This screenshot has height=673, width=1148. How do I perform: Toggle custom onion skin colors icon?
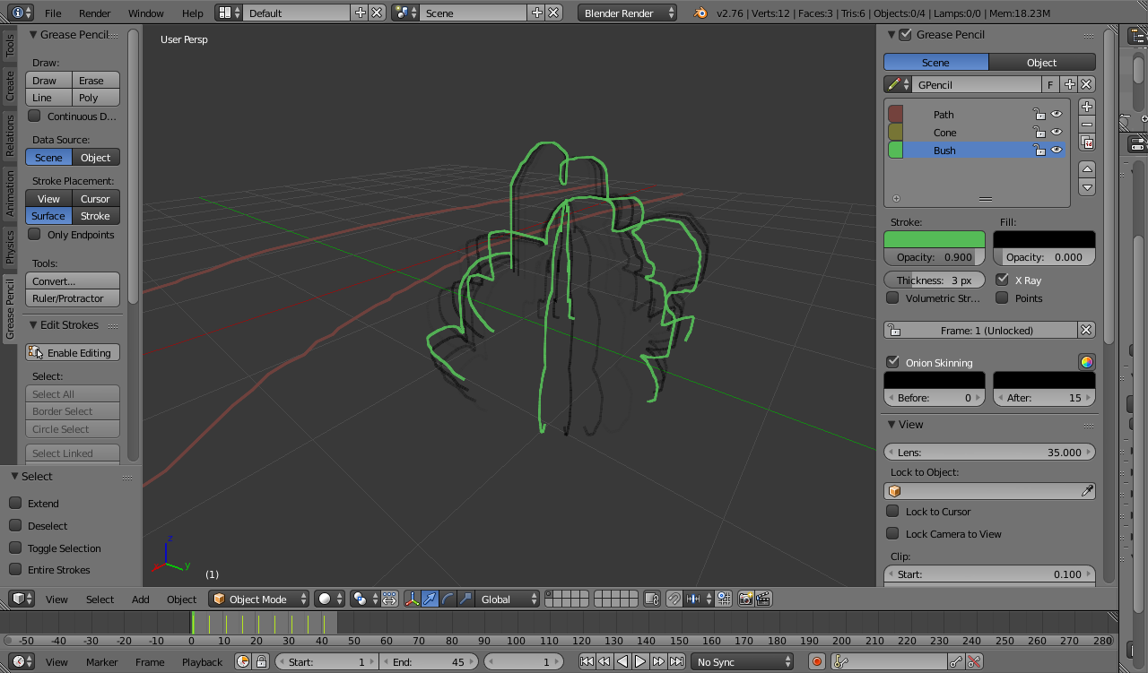tap(1086, 362)
